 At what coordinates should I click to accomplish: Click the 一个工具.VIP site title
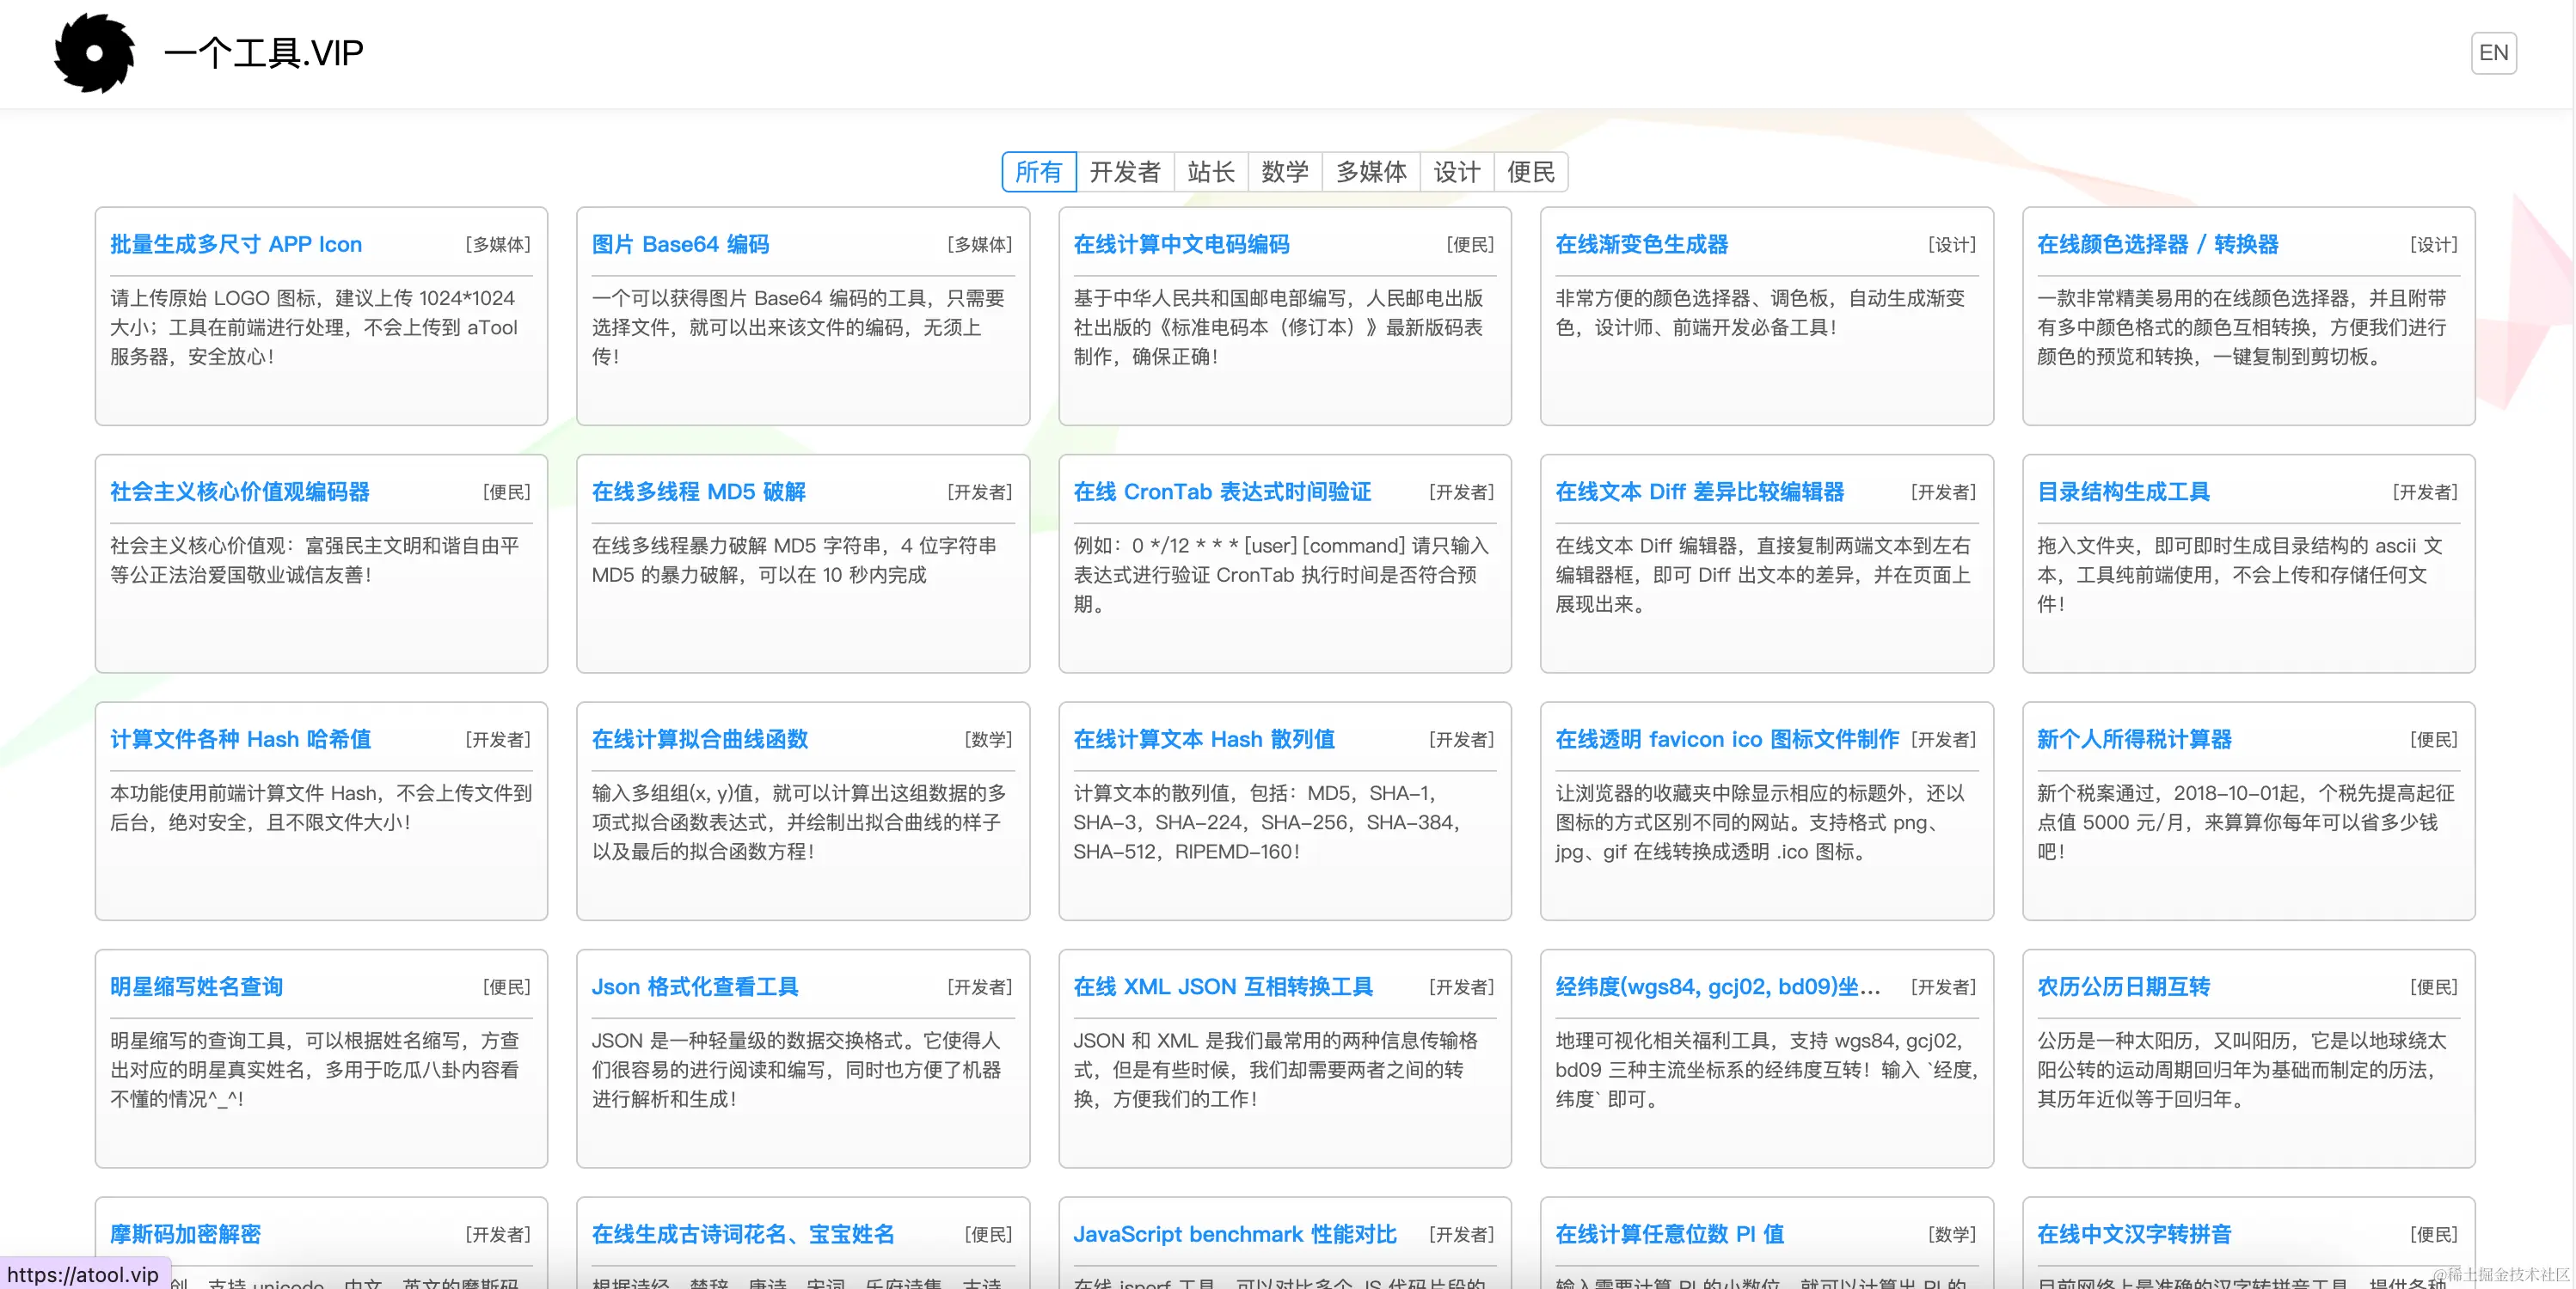263,53
